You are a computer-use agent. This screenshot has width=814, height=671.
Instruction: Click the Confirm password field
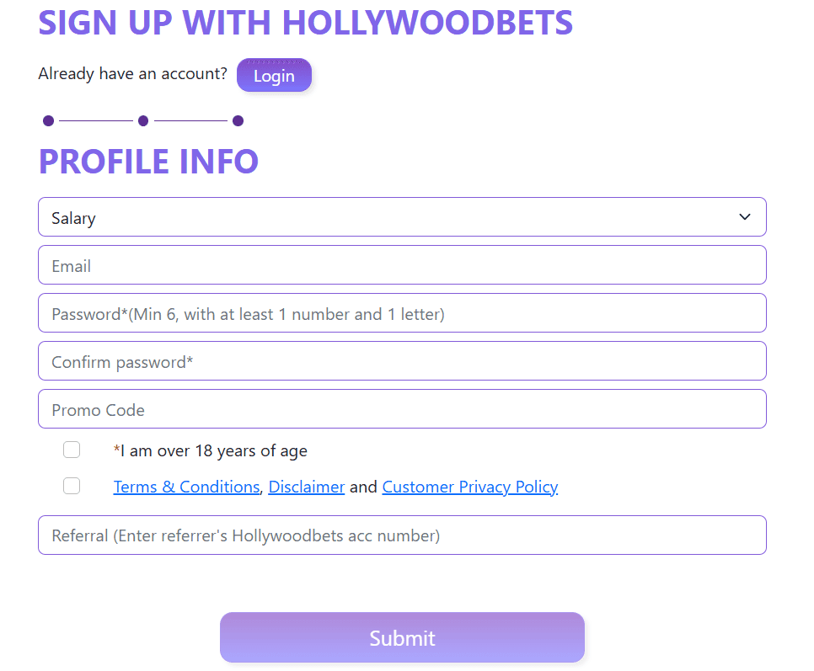coord(402,361)
